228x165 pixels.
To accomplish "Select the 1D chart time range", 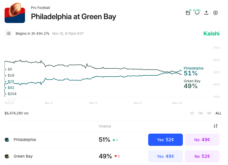I will [x=192, y=113].
